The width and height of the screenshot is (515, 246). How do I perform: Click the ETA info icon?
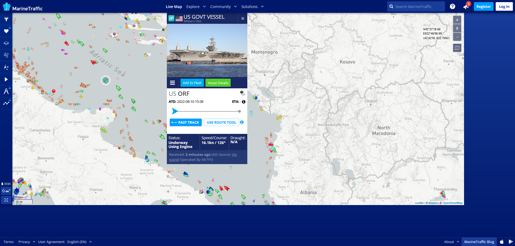(244, 102)
